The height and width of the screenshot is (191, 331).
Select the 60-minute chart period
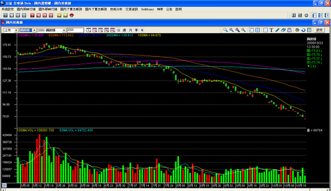click(112, 30)
